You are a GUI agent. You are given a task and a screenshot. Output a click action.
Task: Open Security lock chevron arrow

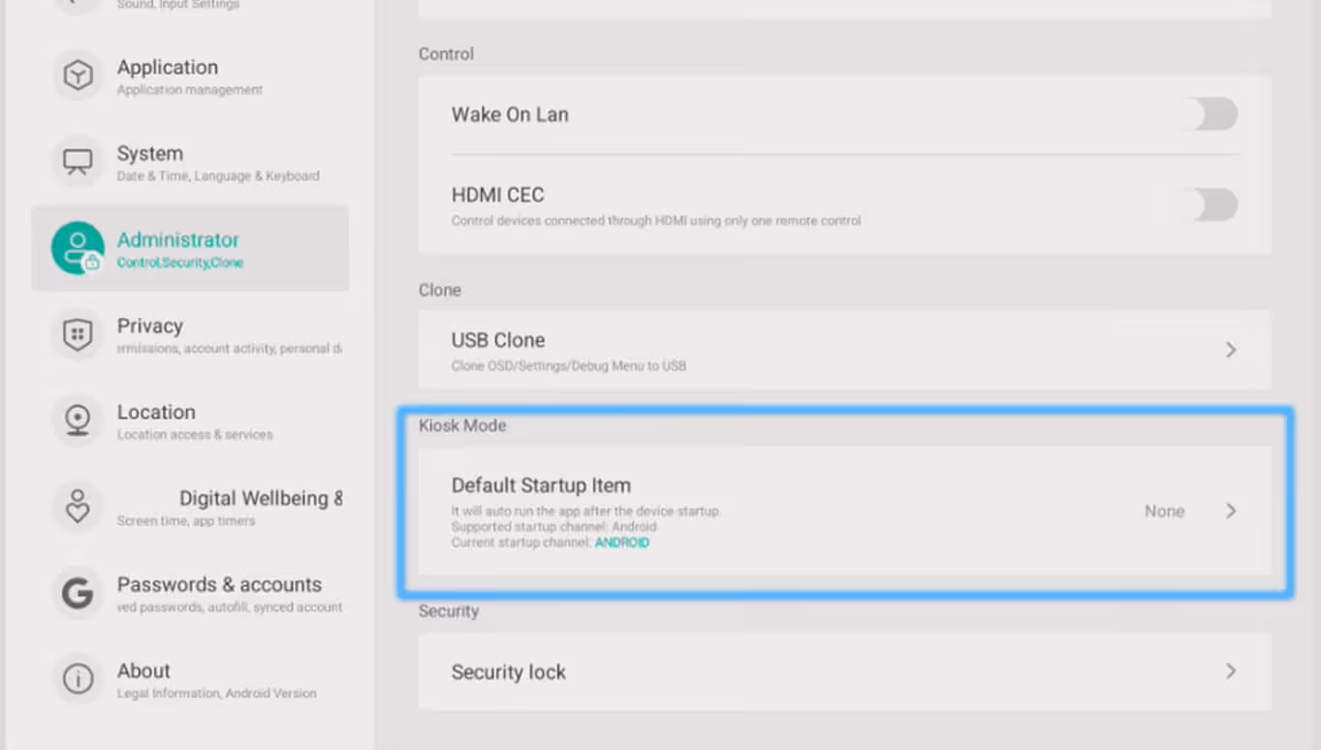coord(1231,671)
